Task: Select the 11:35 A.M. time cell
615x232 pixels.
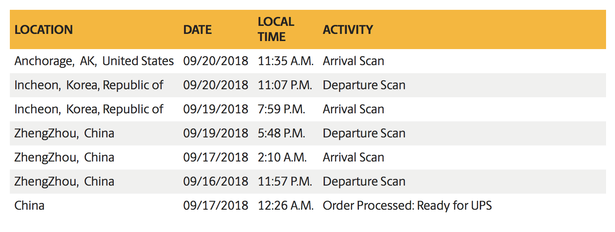Action: 286,61
